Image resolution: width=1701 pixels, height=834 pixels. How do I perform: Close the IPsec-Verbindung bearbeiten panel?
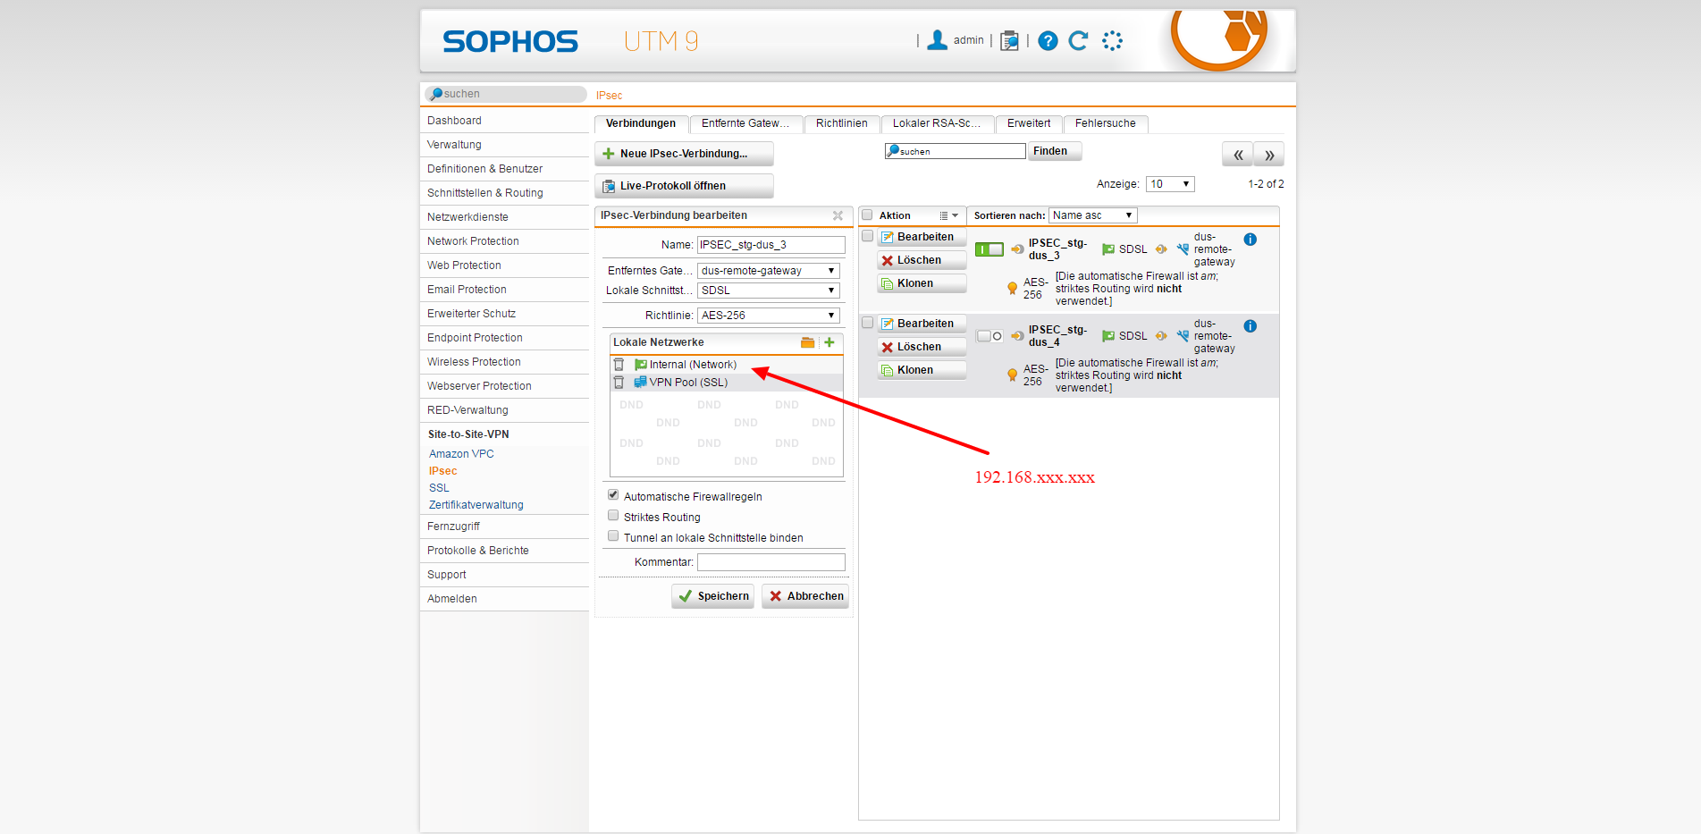click(838, 215)
